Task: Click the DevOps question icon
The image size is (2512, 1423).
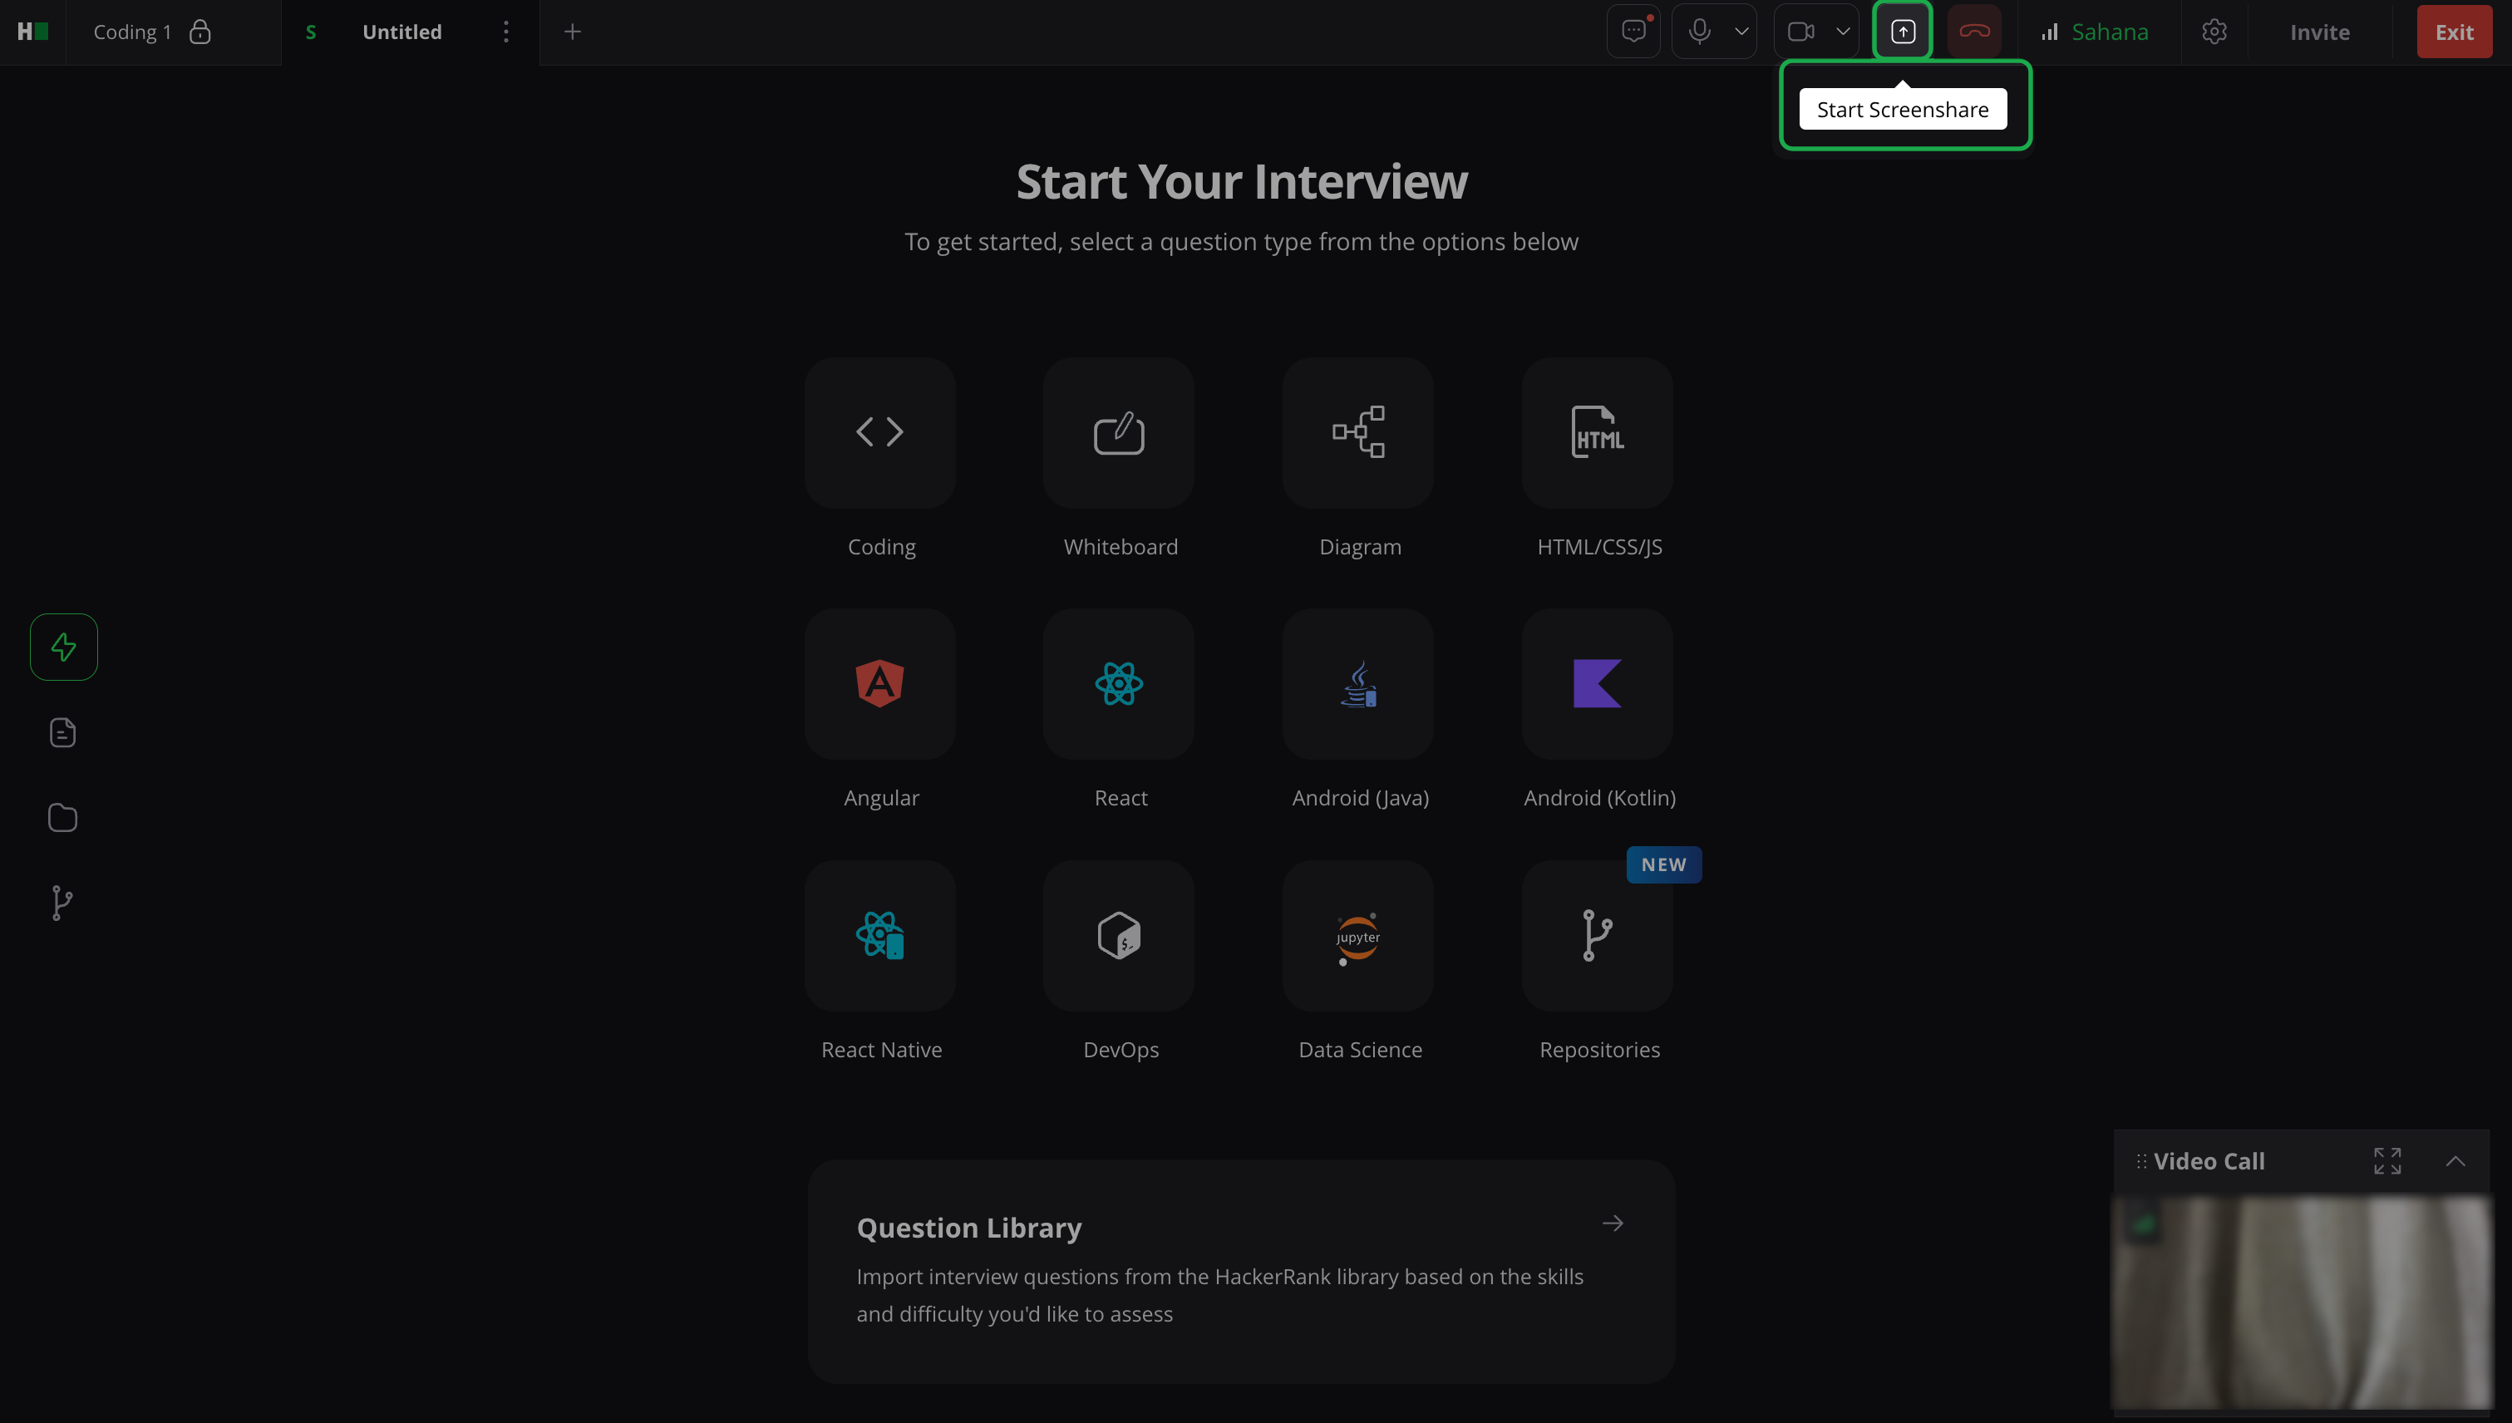Action: pyautogui.click(x=1118, y=935)
